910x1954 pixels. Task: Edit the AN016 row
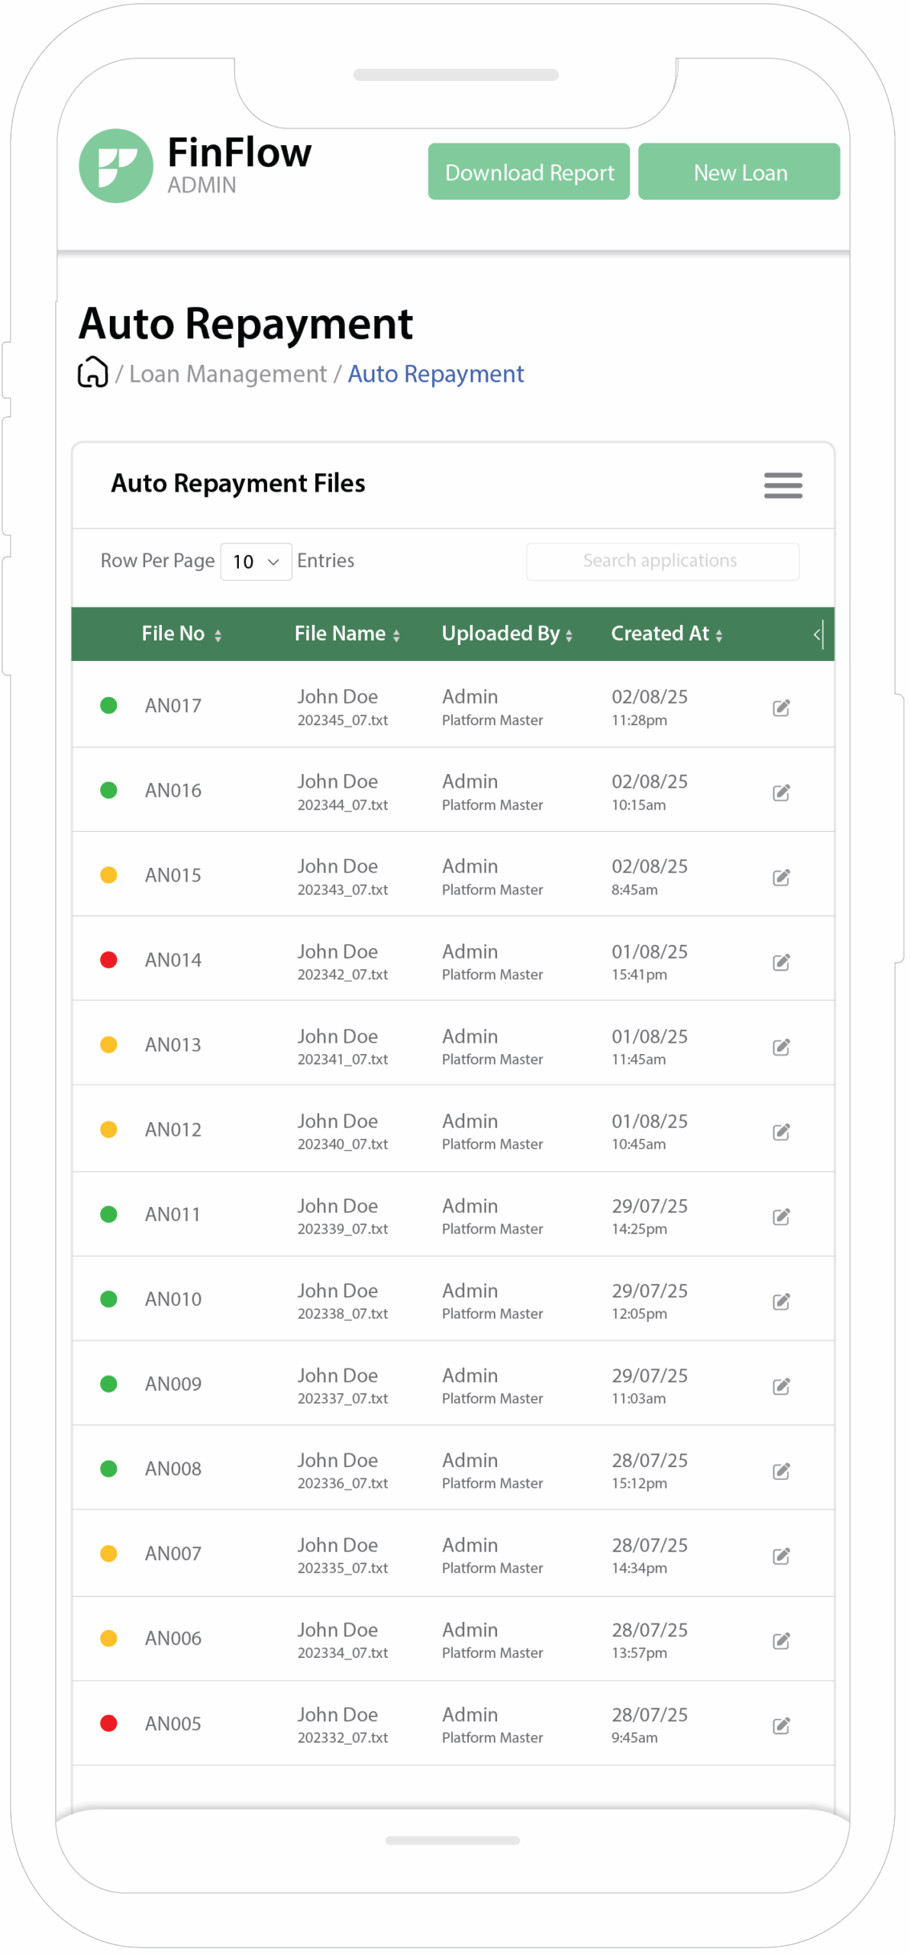[x=780, y=792]
